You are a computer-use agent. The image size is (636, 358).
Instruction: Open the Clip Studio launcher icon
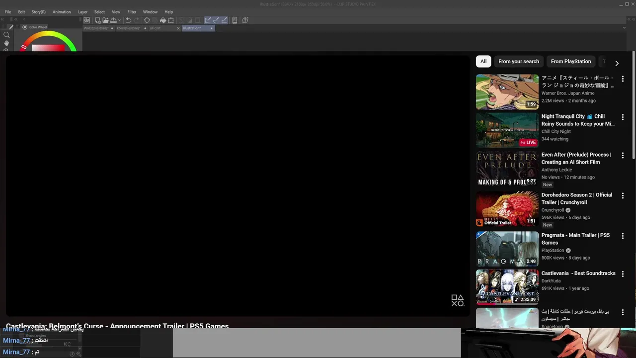point(86,20)
